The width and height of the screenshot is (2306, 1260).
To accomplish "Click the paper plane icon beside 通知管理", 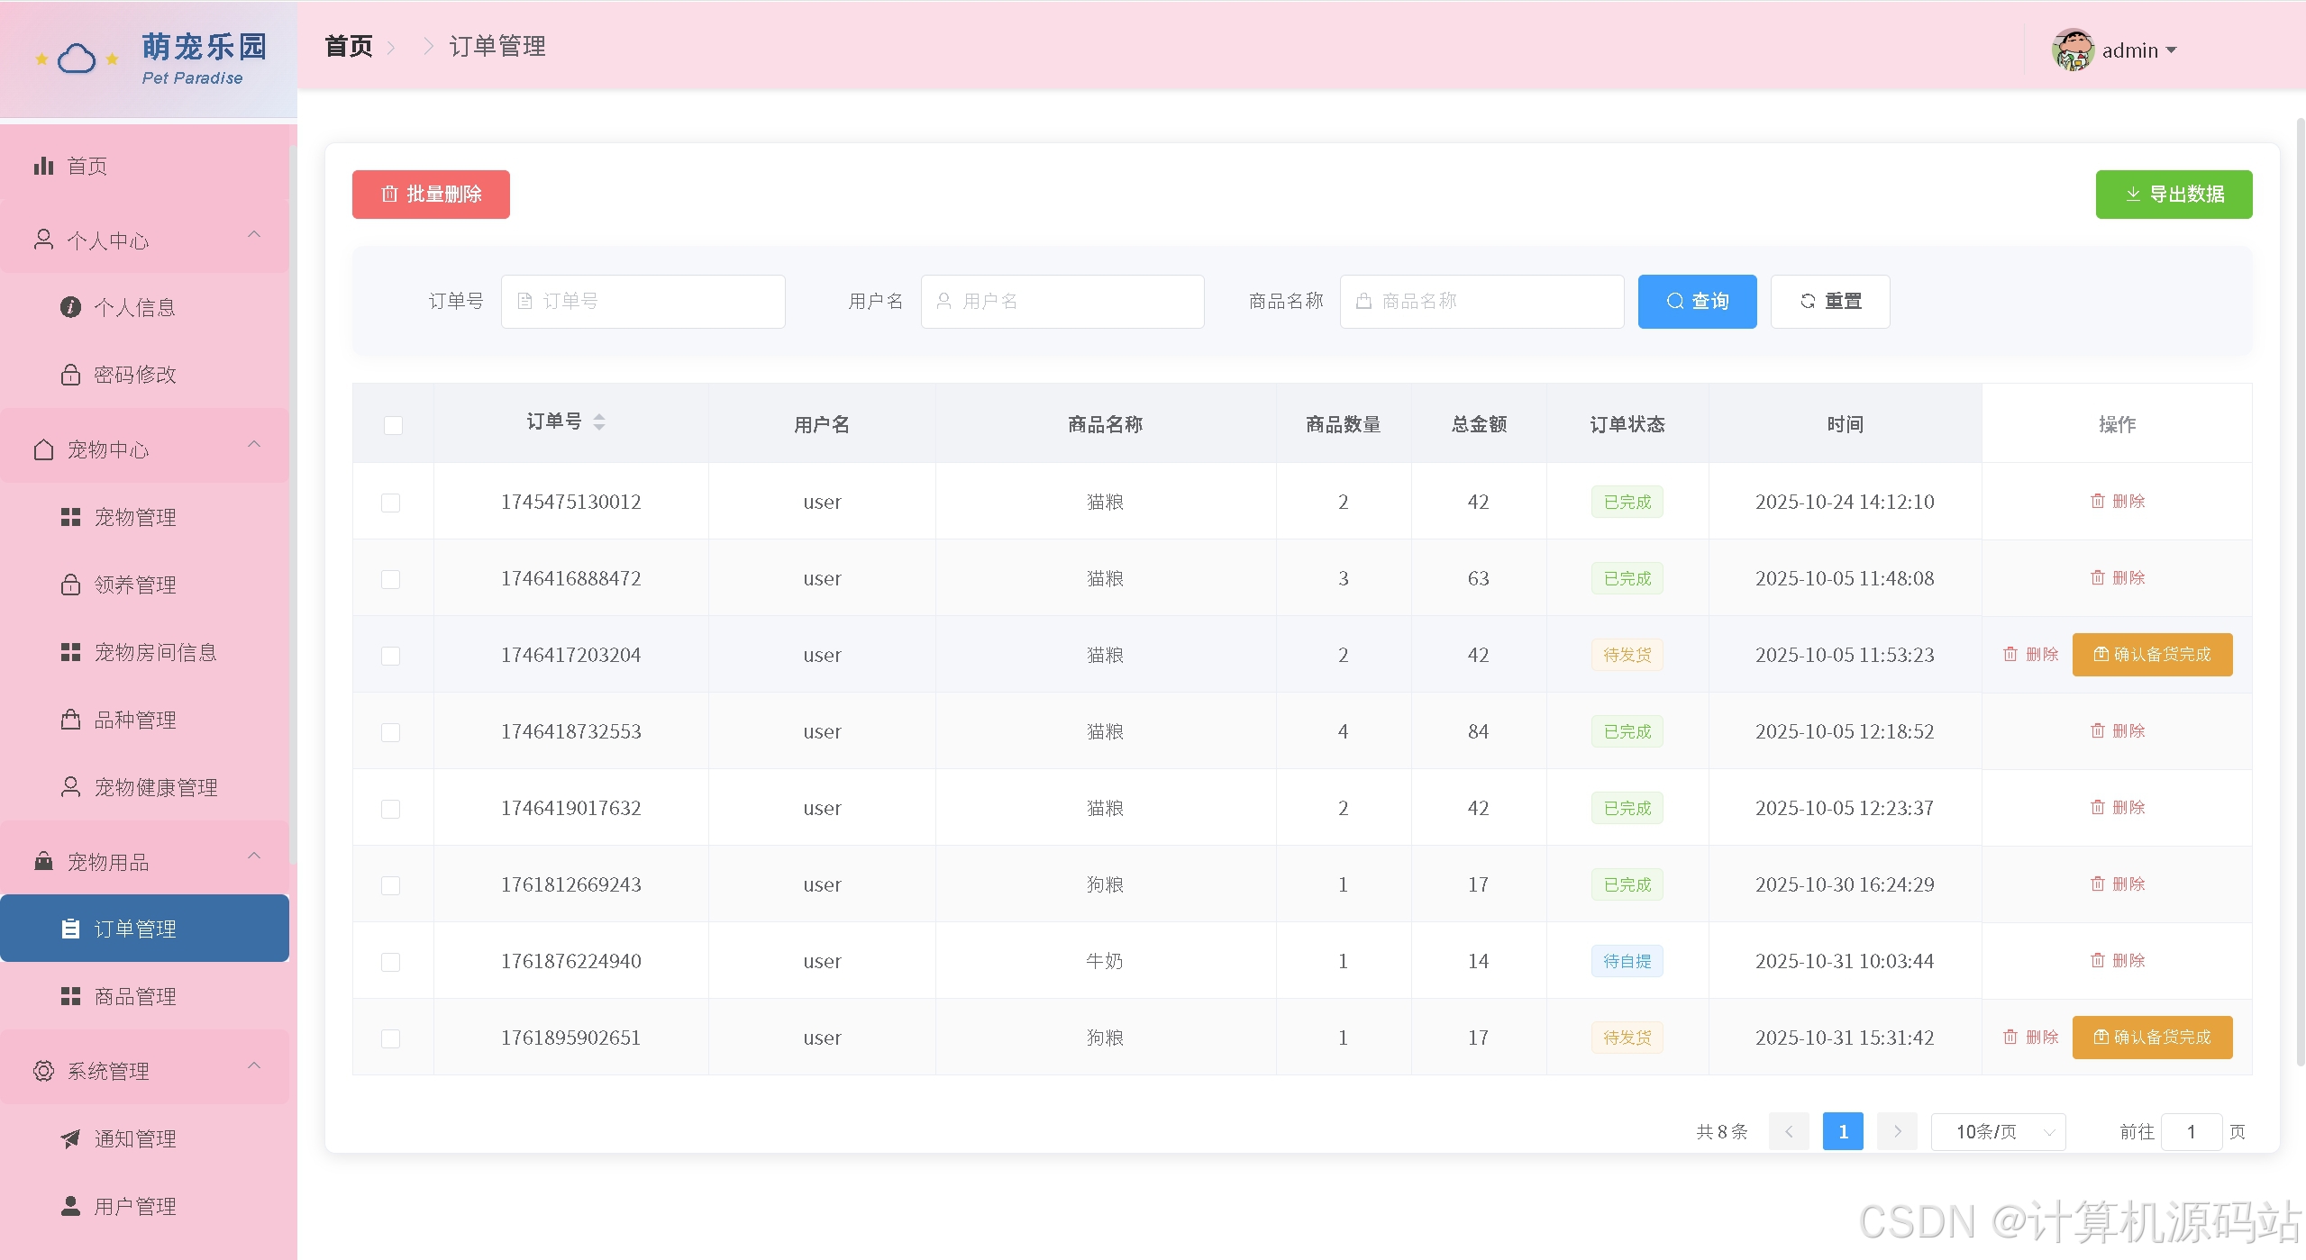I will pyautogui.click(x=70, y=1138).
